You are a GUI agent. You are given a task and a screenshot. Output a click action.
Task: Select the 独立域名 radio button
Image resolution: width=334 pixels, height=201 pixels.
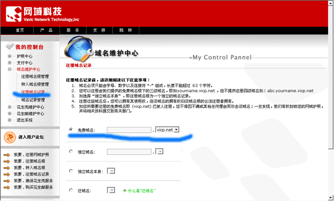pos(71,152)
